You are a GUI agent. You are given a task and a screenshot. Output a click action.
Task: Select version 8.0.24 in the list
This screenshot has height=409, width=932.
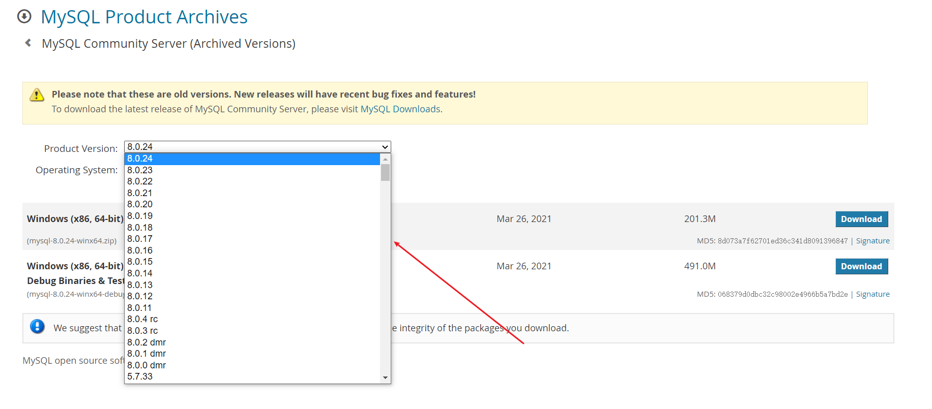click(252, 159)
